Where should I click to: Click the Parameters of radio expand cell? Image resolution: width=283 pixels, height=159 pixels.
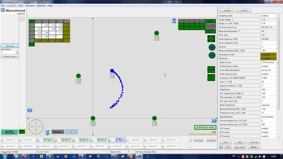point(268,55)
